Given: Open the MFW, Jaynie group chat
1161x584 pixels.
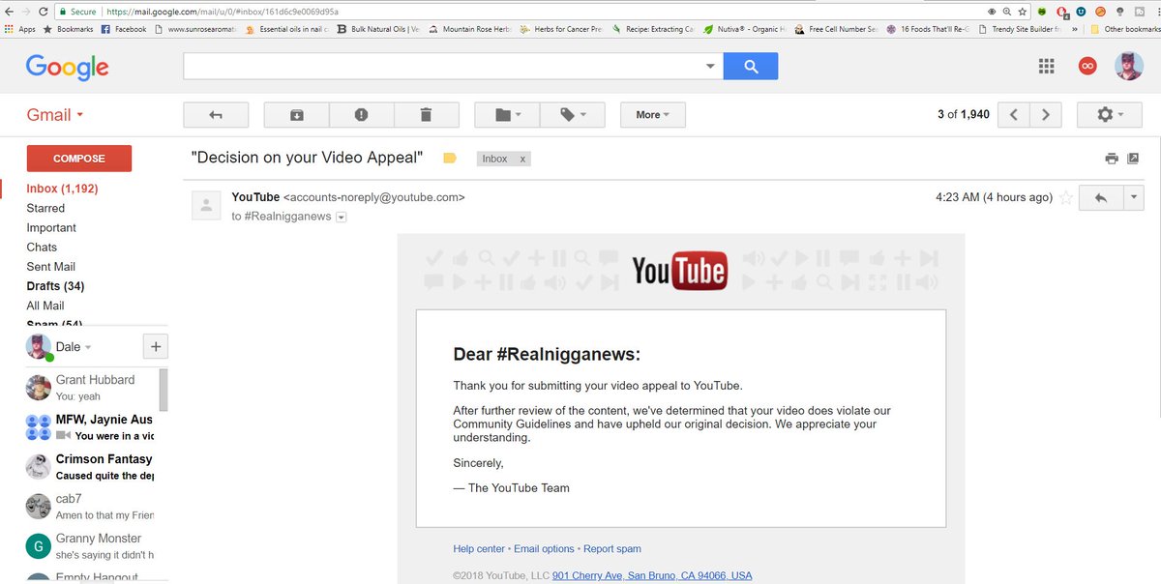Looking at the screenshot, I should [89, 427].
